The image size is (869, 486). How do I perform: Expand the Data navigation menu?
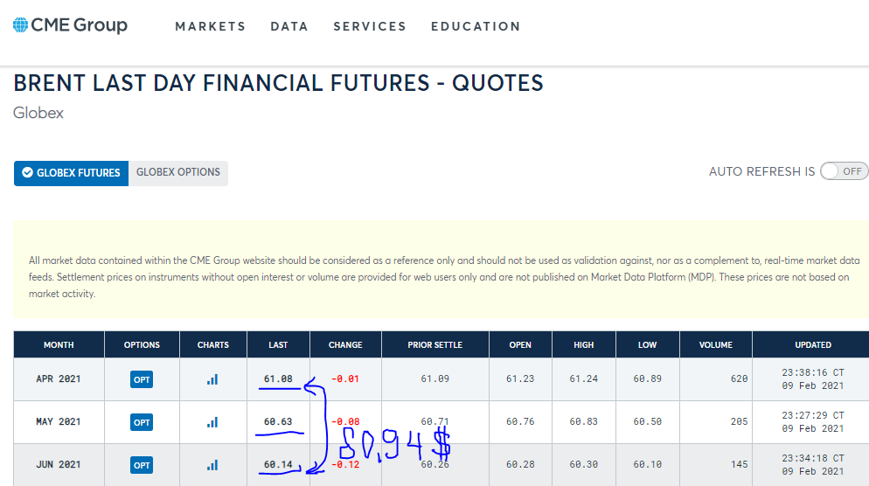[x=289, y=26]
